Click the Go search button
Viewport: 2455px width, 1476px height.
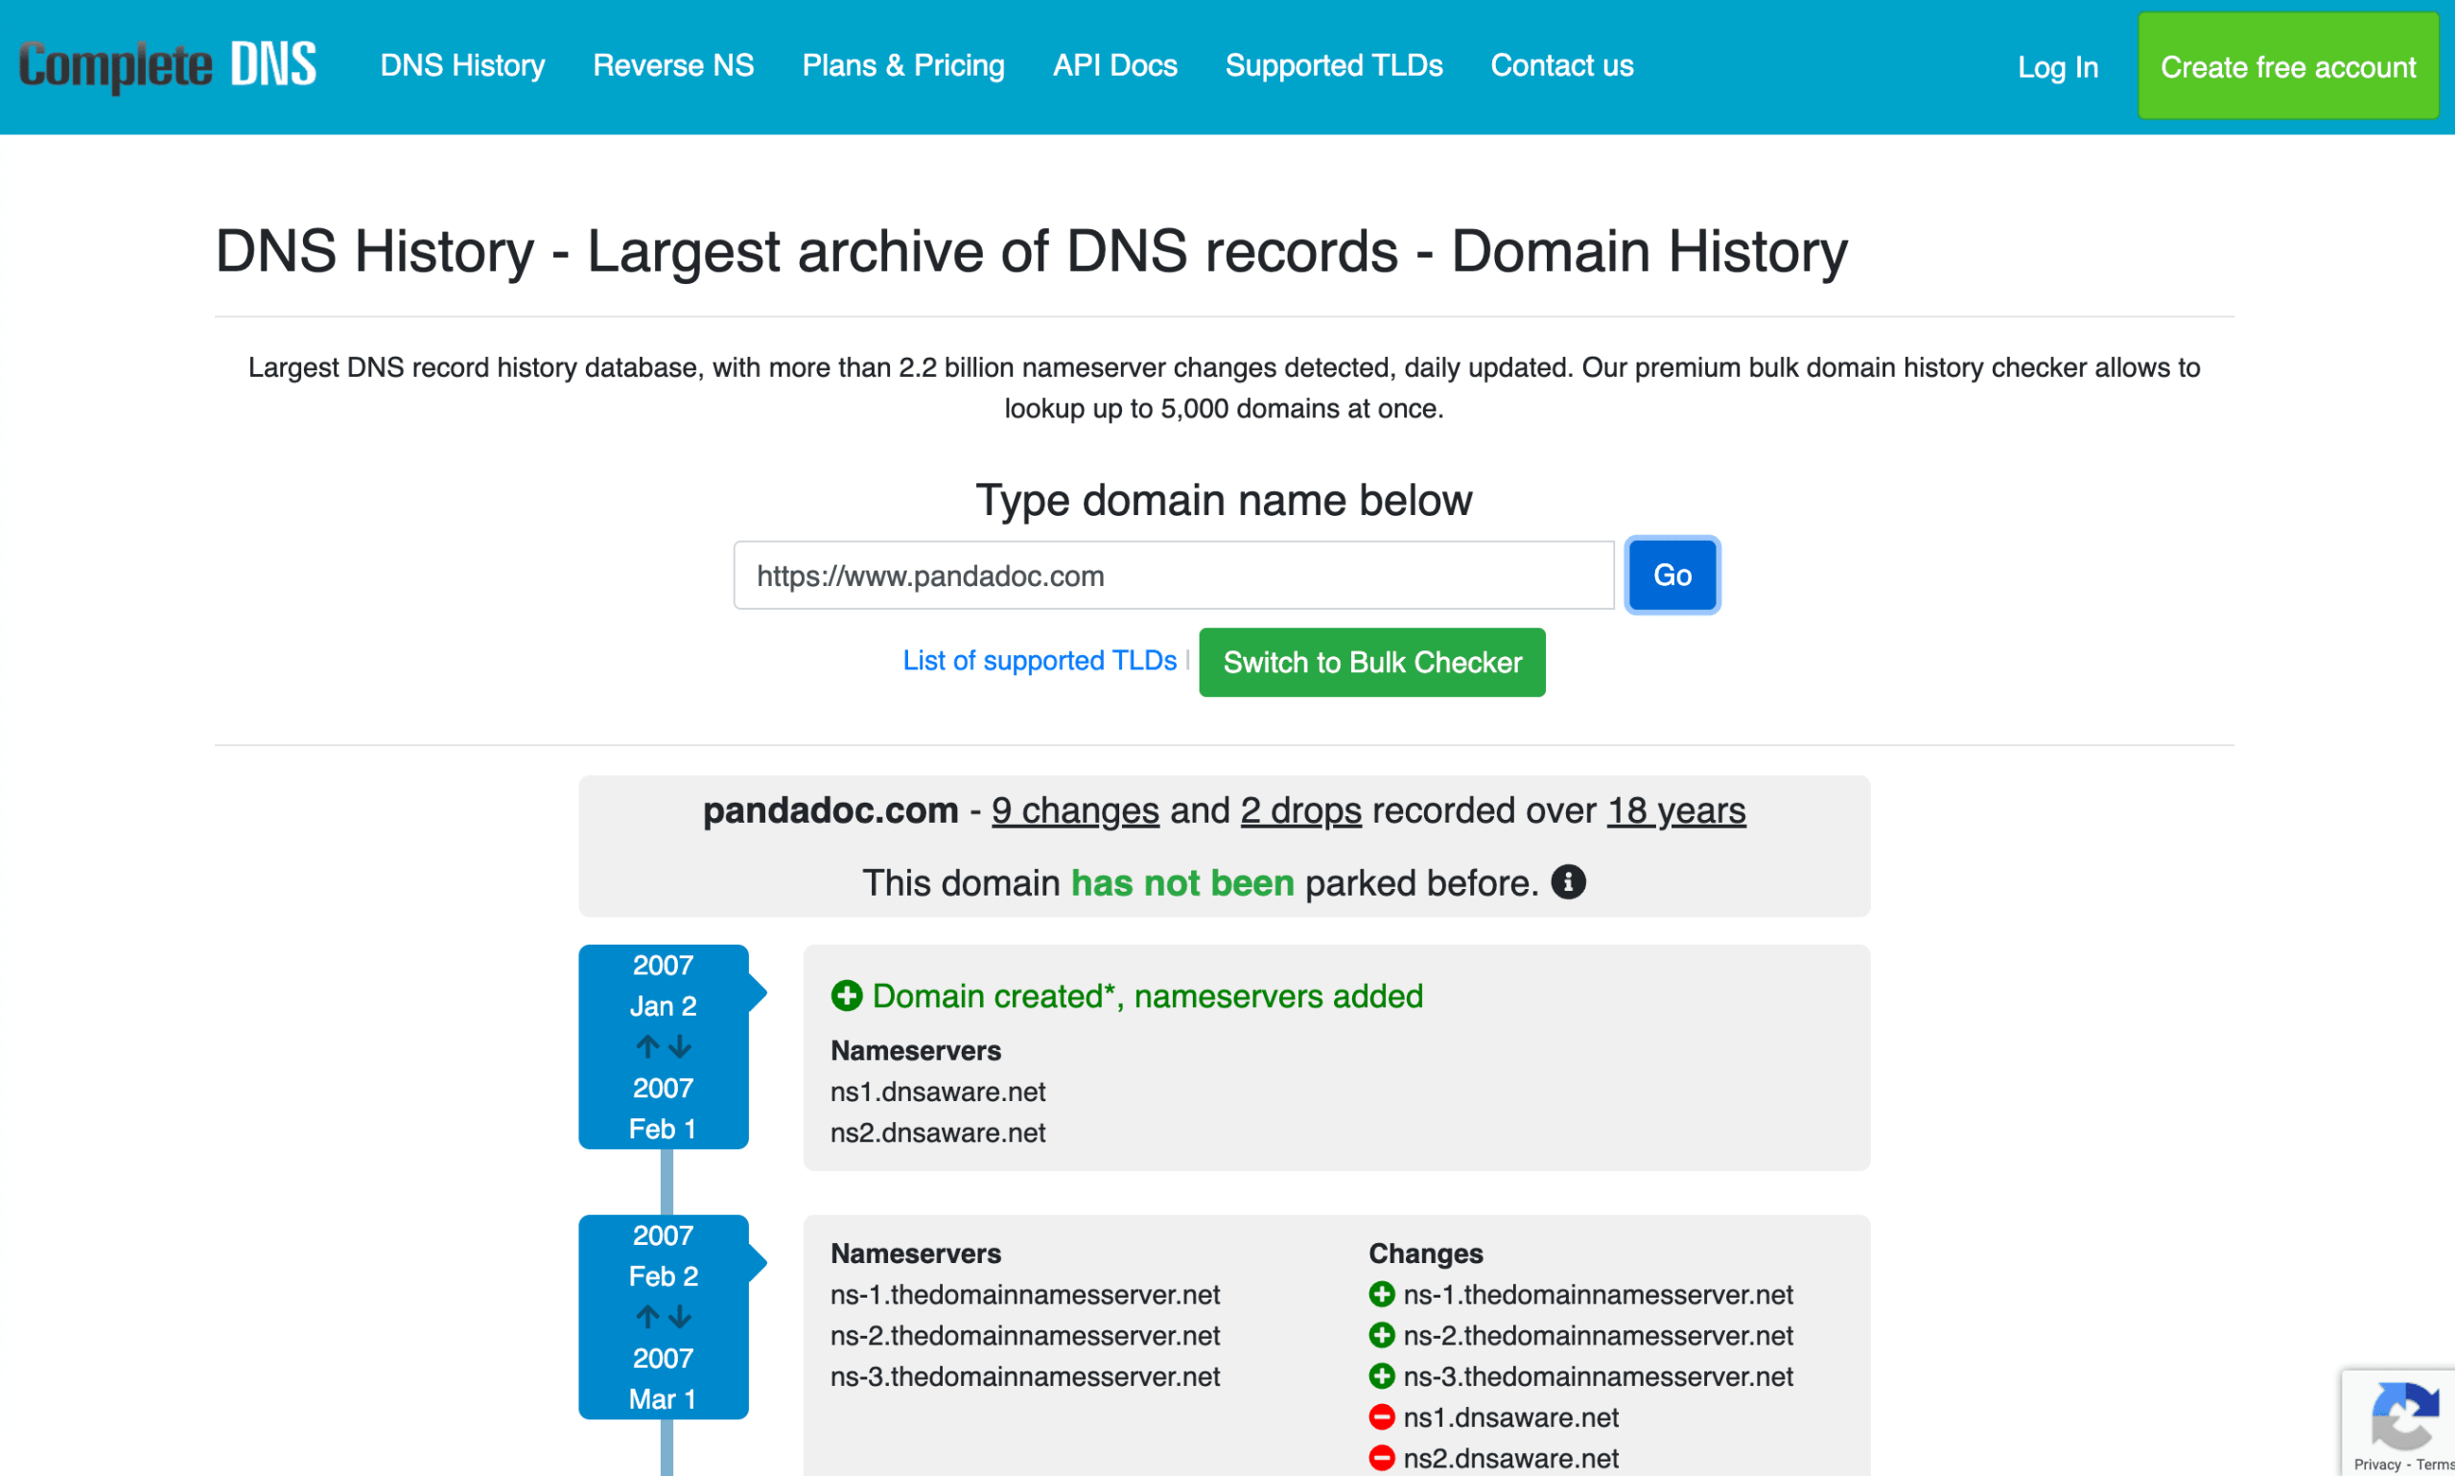pyautogui.click(x=1672, y=574)
